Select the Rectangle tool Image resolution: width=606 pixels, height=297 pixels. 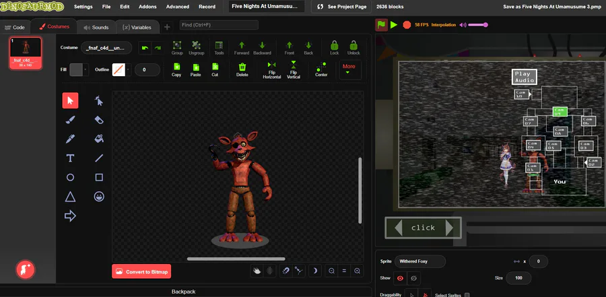(x=99, y=178)
